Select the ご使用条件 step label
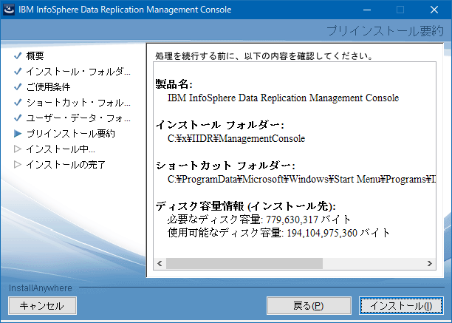 pyautogui.click(x=48, y=86)
